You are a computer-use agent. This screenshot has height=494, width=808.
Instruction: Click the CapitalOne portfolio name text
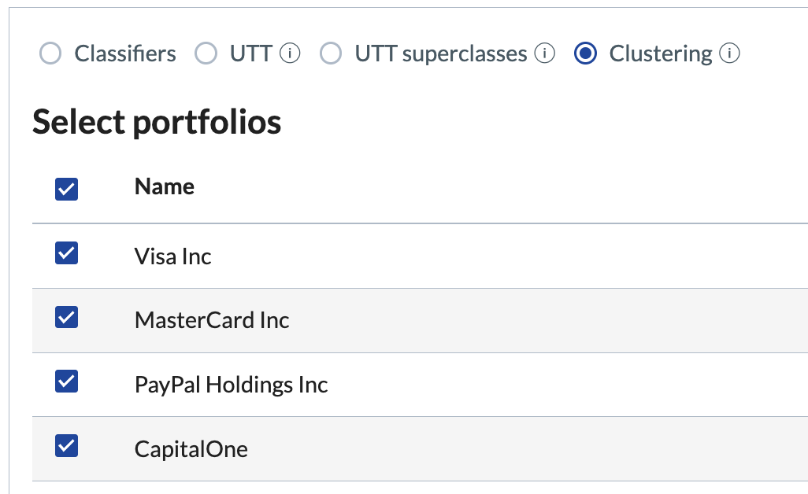tap(191, 449)
